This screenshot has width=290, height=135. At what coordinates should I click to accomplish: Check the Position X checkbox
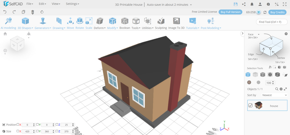[x=18, y=125]
